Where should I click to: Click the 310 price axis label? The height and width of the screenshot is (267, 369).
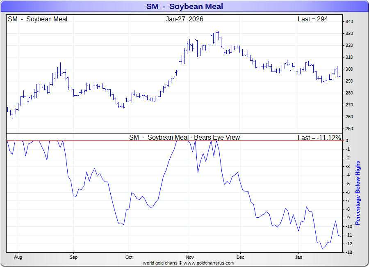click(349, 58)
